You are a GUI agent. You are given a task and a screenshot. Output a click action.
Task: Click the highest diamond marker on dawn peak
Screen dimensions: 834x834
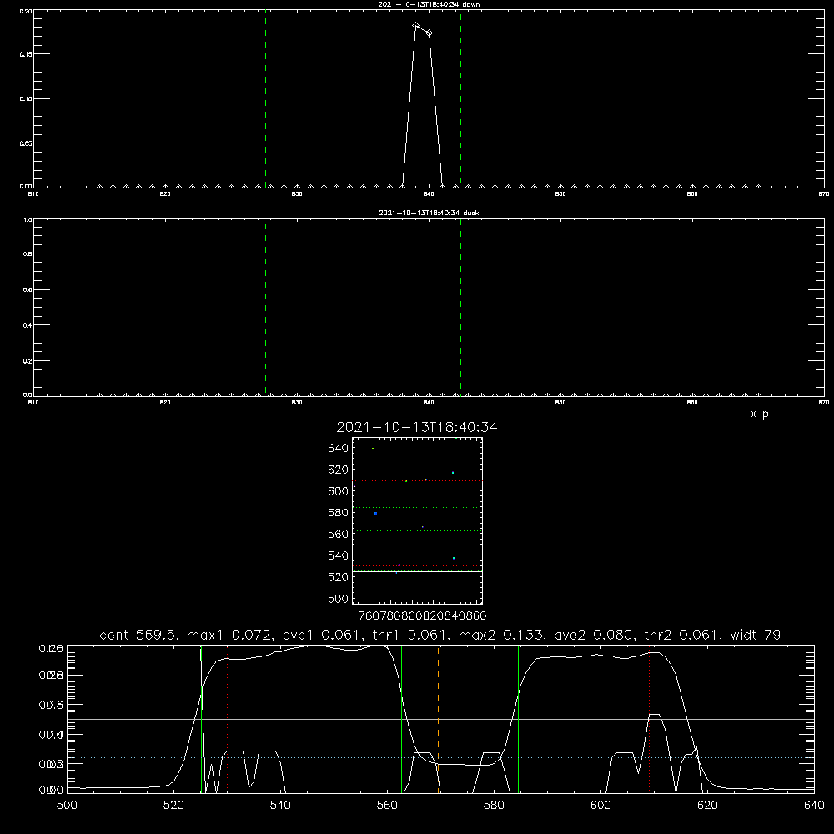click(x=416, y=26)
